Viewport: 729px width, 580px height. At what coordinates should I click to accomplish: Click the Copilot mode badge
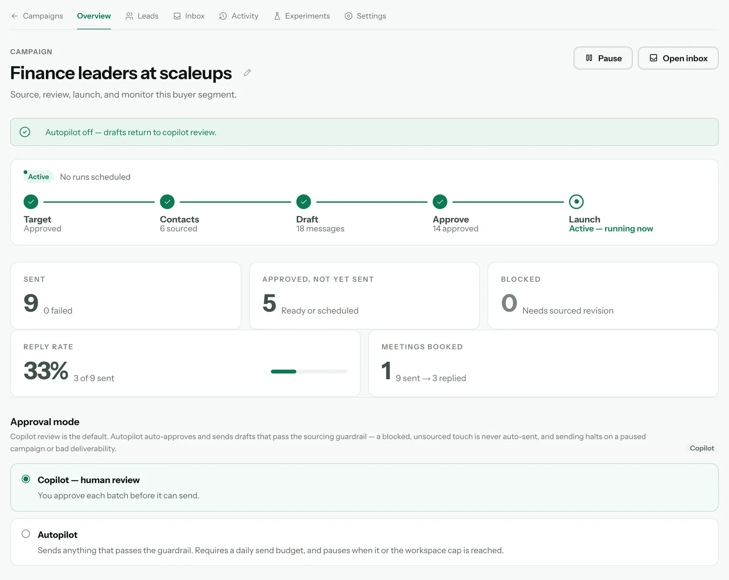coord(702,448)
